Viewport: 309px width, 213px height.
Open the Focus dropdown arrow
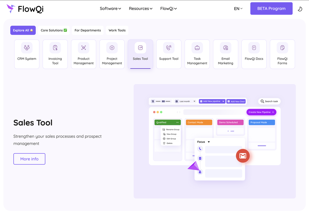(209, 142)
